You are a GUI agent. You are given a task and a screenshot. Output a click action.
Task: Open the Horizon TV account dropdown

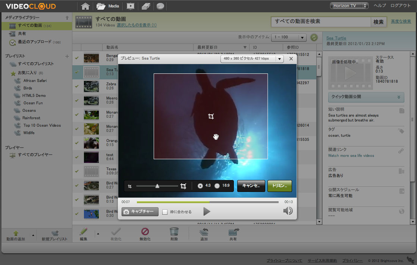coord(349,6)
